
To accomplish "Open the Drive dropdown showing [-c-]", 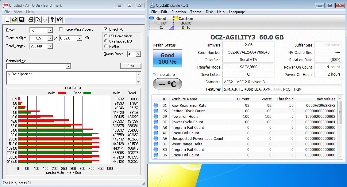I will pyautogui.click(x=50, y=30).
